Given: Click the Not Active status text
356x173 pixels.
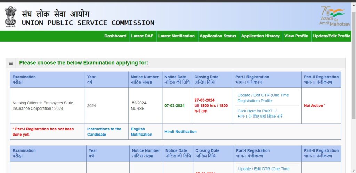Looking at the screenshot, I should coord(314,105).
